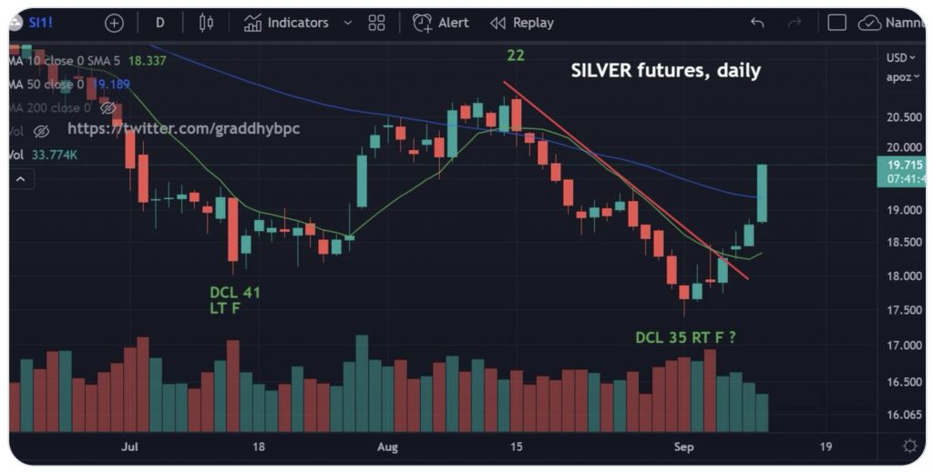Toggle visibility of the Vol indicator
Viewport: 933px width, 472px height.
point(41,132)
